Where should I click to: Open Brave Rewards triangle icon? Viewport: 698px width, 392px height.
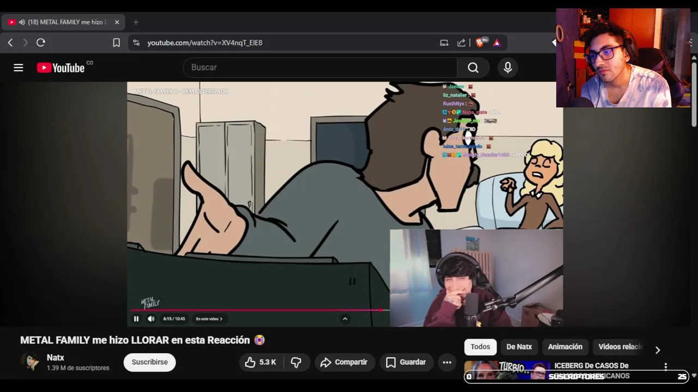pyautogui.click(x=497, y=42)
